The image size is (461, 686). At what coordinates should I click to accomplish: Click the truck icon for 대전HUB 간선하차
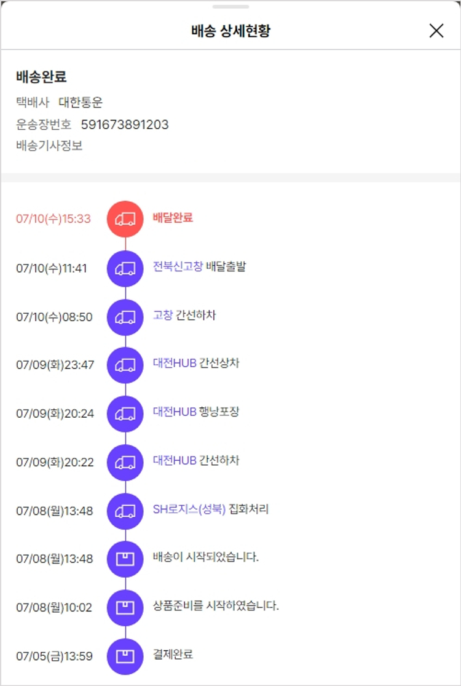tap(125, 461)
